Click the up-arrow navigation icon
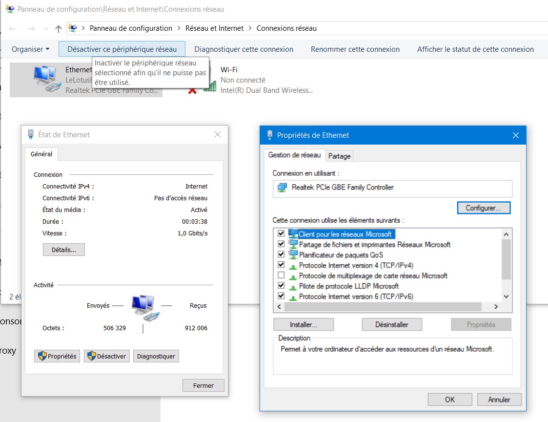 tap(59, 28)
